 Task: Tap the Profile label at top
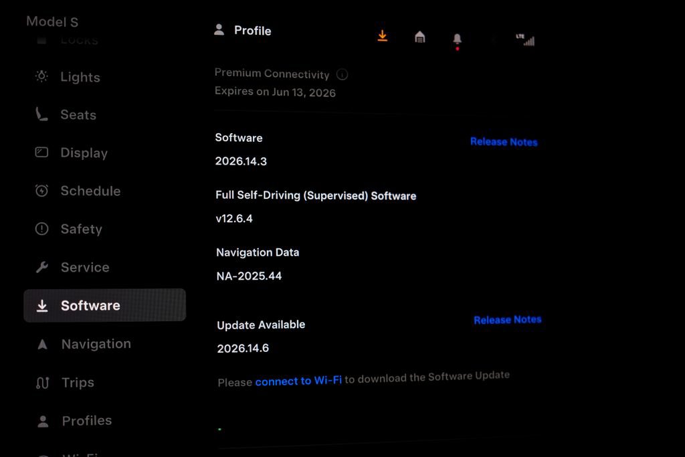click(x=252, y=31)
